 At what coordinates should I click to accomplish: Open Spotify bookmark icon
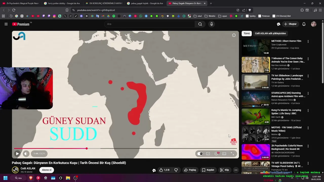114,16
